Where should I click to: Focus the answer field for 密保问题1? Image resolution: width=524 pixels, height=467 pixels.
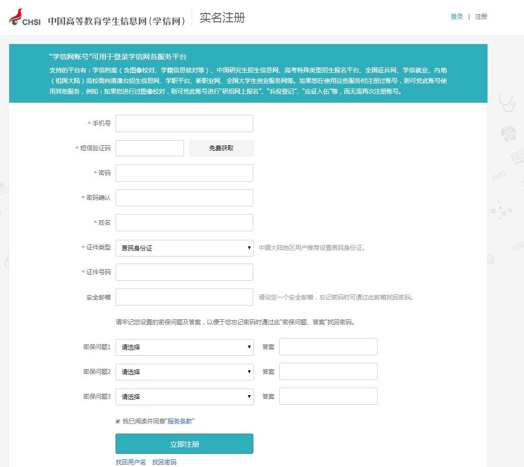[328, 347]
